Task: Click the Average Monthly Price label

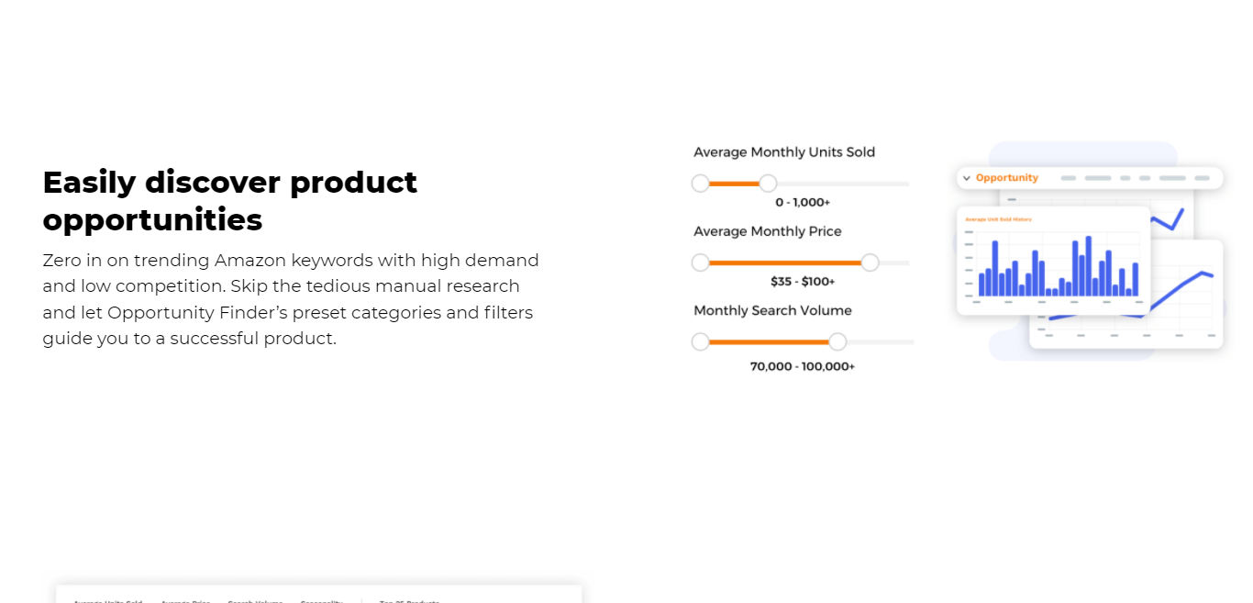Action: click(x=768, y=231)
